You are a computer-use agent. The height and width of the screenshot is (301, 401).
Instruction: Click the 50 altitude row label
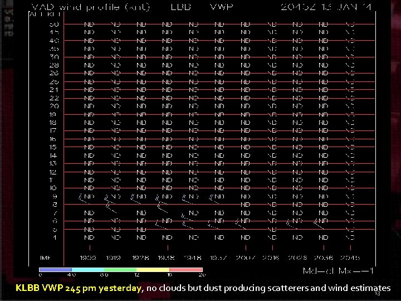[54, 25]
